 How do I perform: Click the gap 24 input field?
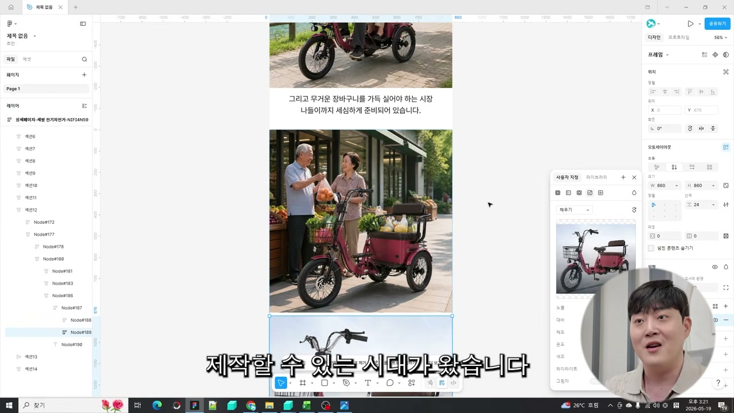pyautogui.click(x=697, y=205)
